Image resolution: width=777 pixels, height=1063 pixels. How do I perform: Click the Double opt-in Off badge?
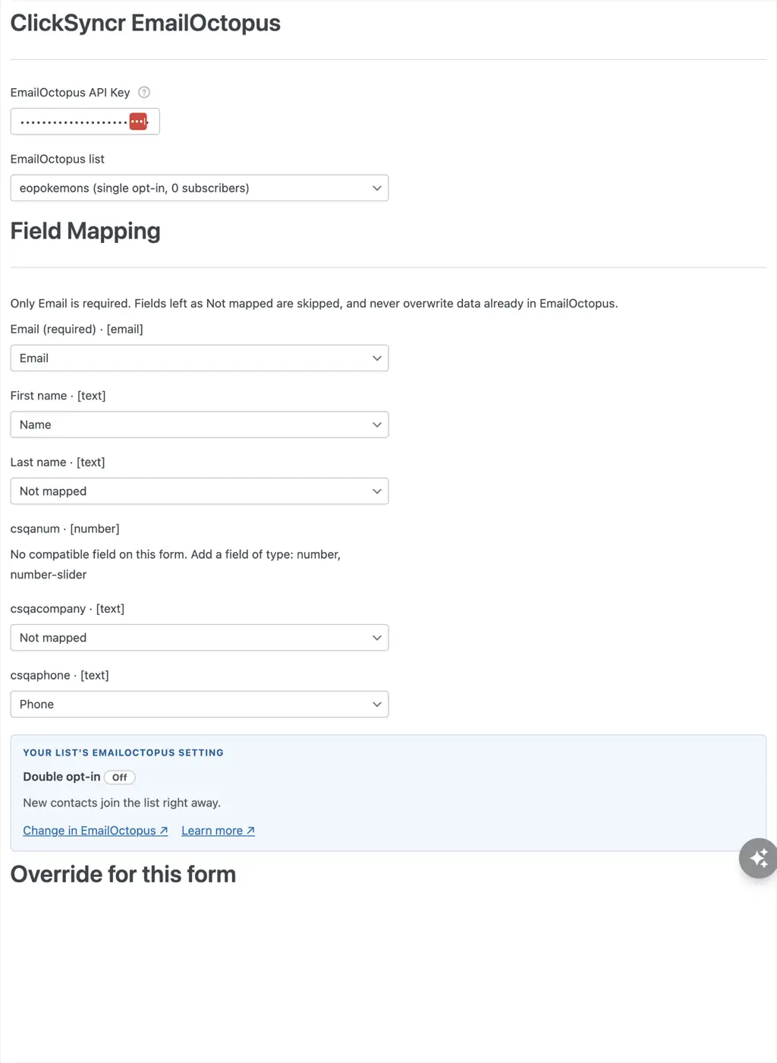tap(119, 778)
